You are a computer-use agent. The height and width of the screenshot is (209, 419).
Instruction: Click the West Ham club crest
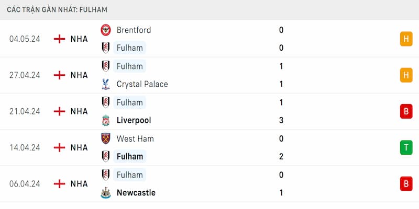pos(106,138)
